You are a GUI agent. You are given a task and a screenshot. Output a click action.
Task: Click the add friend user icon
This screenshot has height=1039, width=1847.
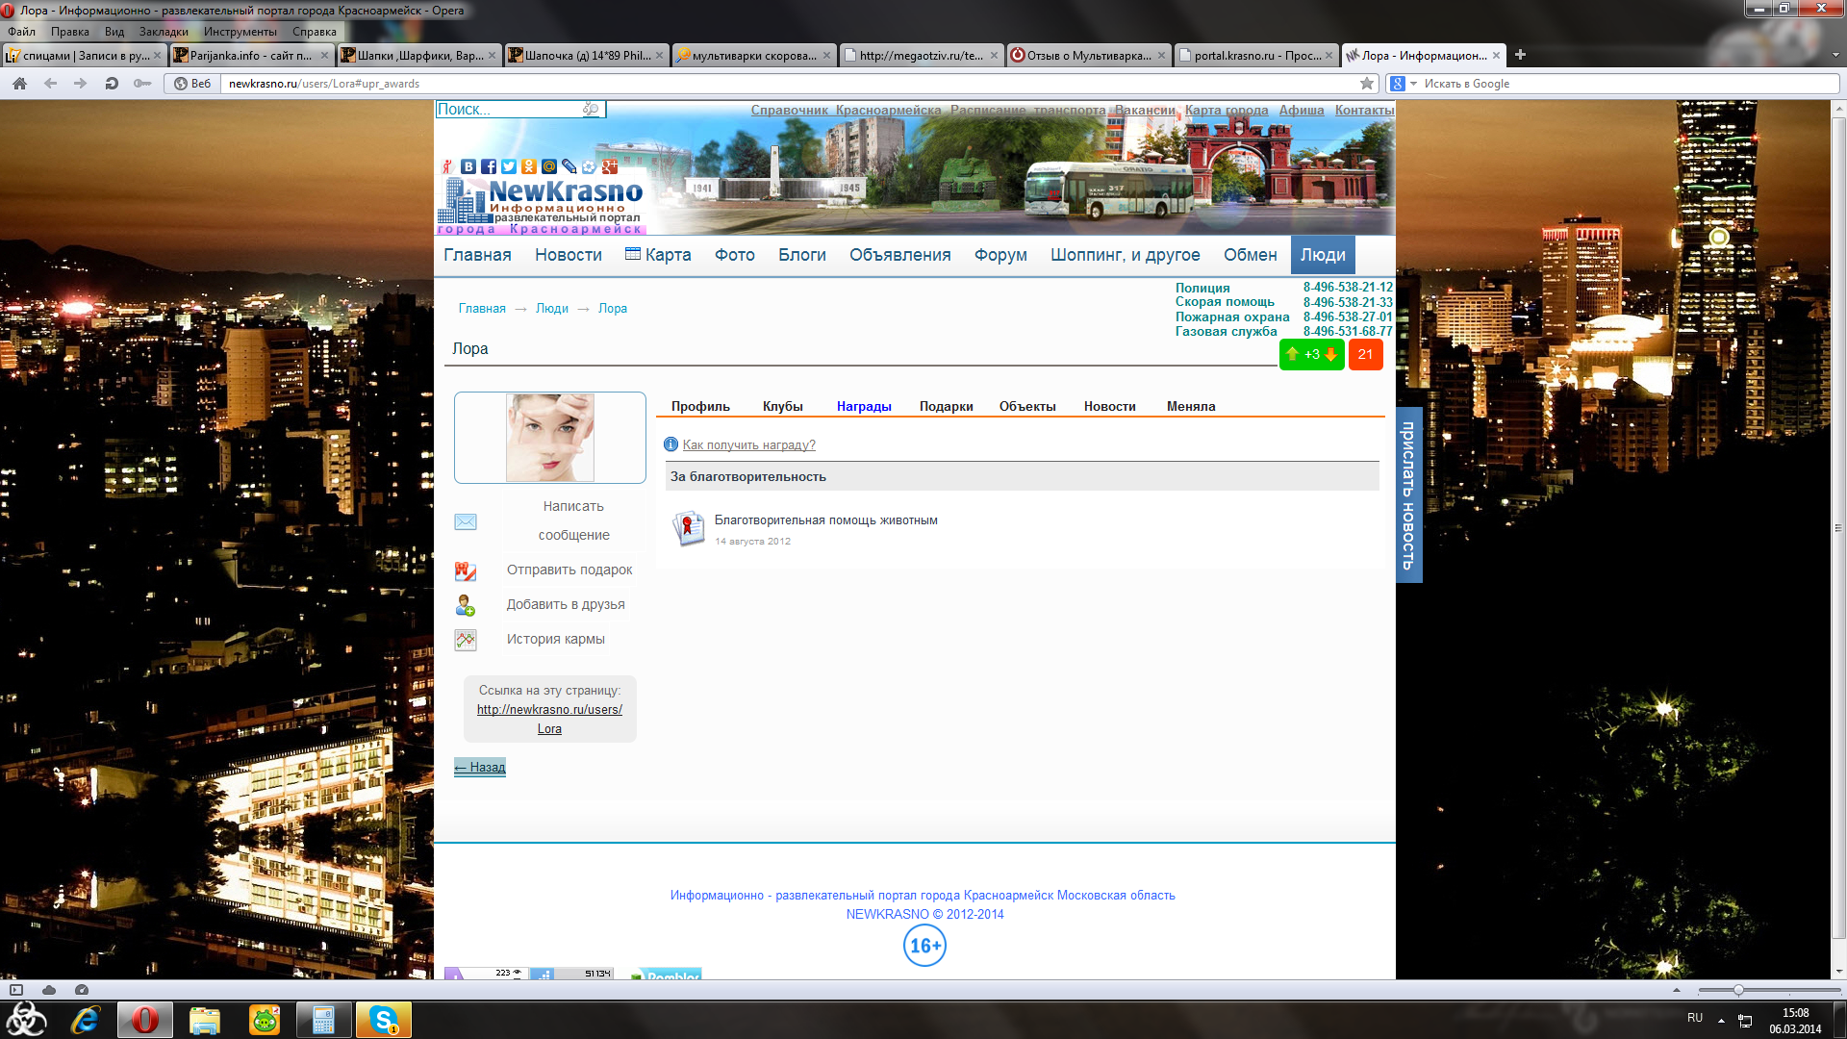pyautogui.click(x=466, y=605)
